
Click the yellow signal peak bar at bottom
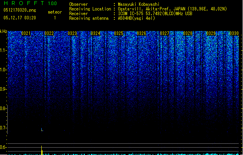(42, 150)
